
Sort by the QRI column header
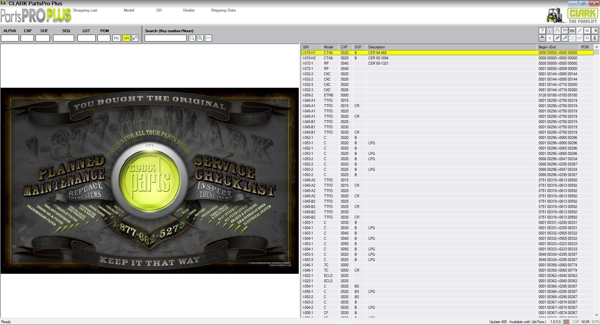[x=311, y=47]
